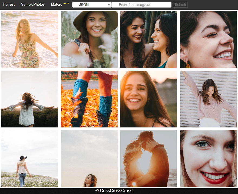Click the Submit button
This screenshot has height=194, width=238.
click(x=180, y=5)
